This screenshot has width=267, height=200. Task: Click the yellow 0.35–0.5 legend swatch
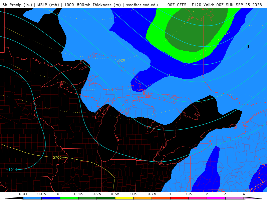pos(124,198)
